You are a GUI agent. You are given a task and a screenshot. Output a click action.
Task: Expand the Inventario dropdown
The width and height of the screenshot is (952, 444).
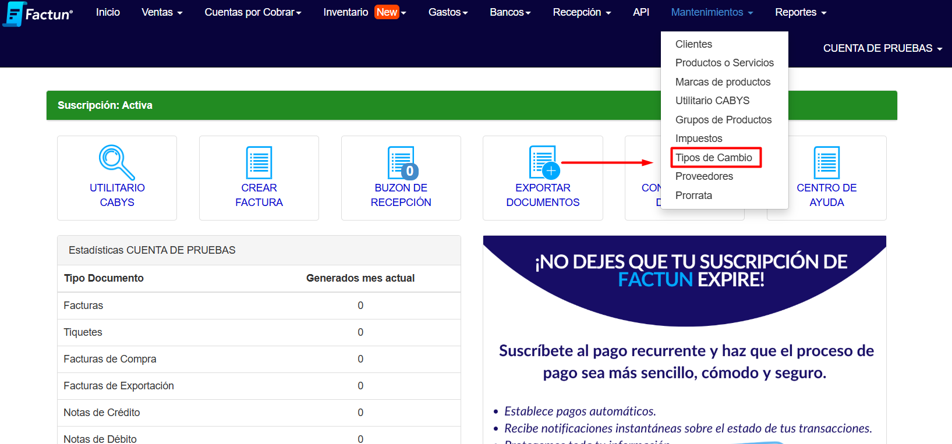click(364, 12)
